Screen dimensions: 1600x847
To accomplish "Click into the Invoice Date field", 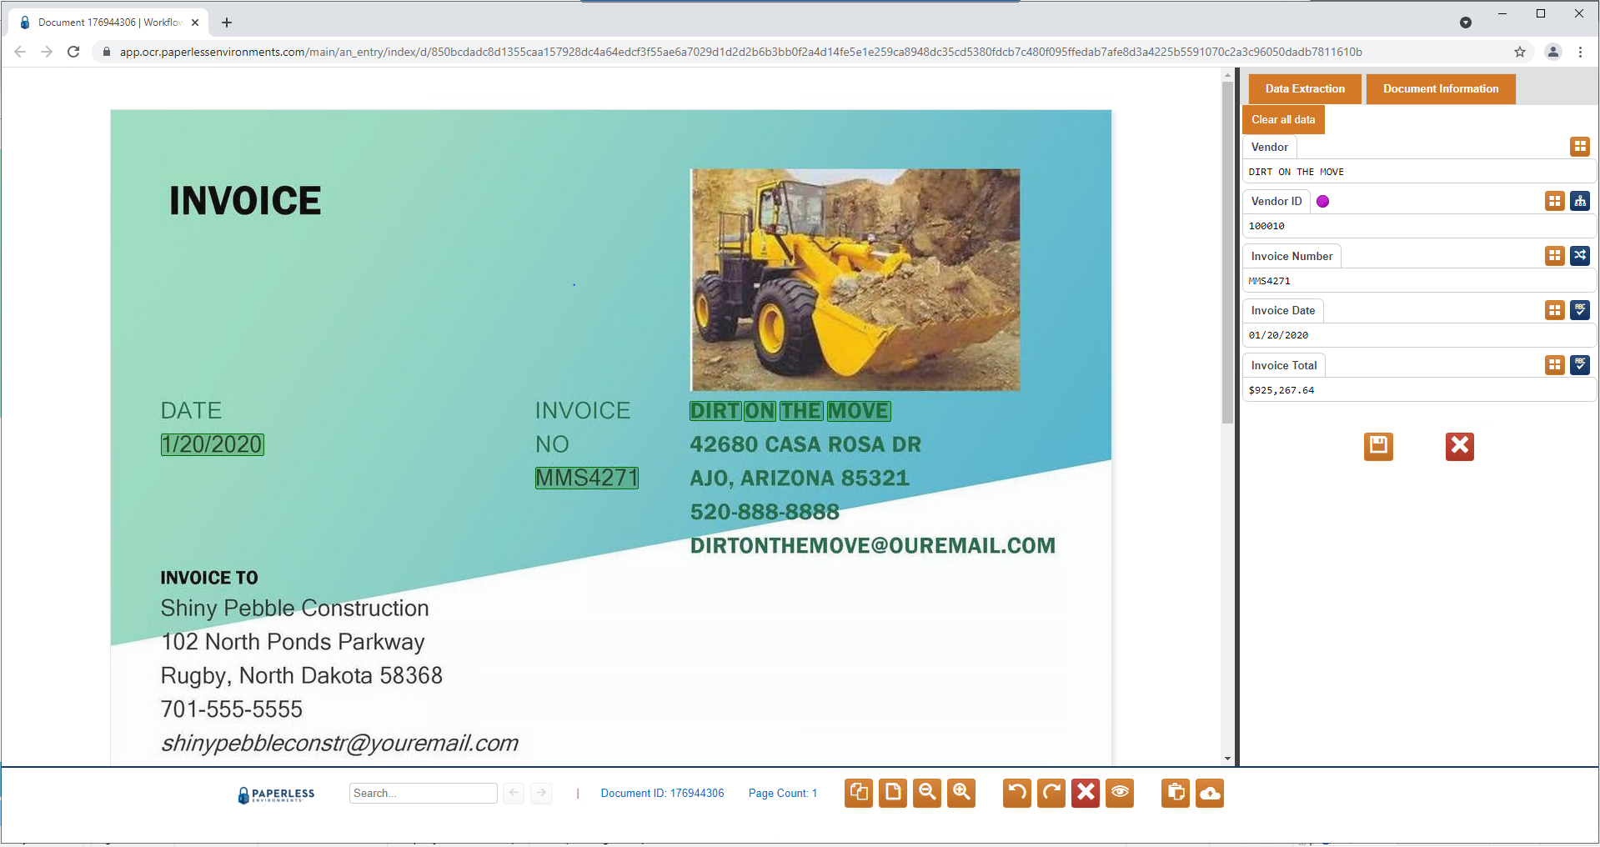I will click(x=1419, y=335).
